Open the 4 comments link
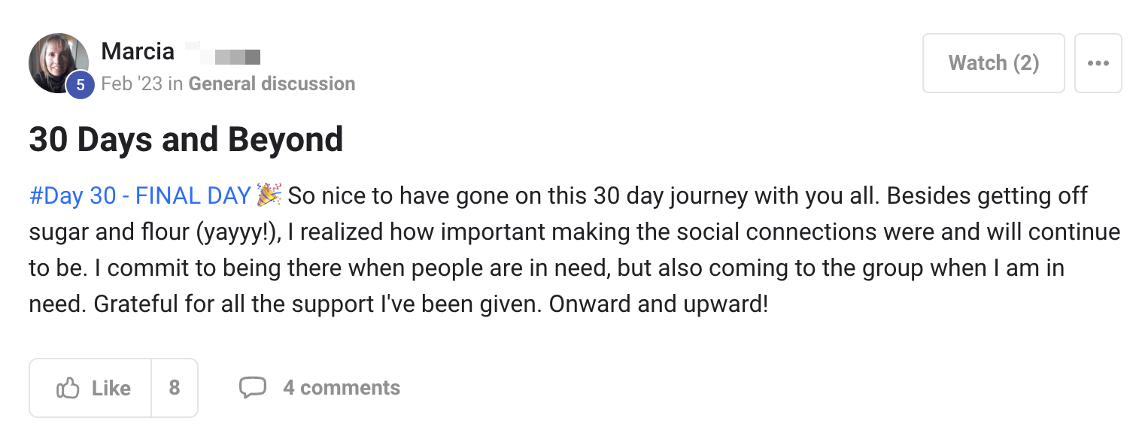This screenshot has width=1136, height=433. [341, 388]
